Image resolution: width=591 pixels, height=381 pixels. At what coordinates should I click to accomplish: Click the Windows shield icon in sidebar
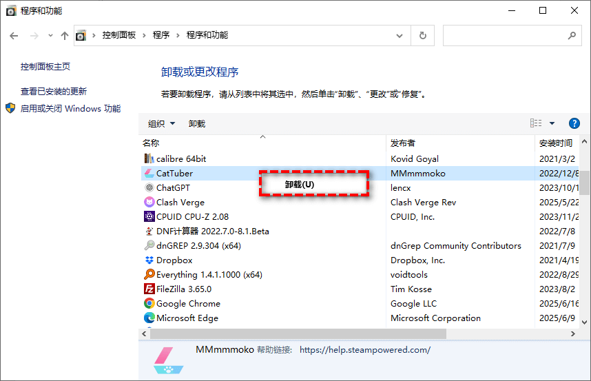click(x=10, y=108)
